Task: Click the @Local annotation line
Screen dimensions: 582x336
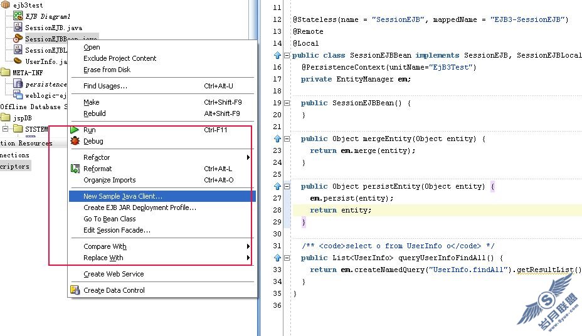Action: pyautogui.click(x=306, y=43)
